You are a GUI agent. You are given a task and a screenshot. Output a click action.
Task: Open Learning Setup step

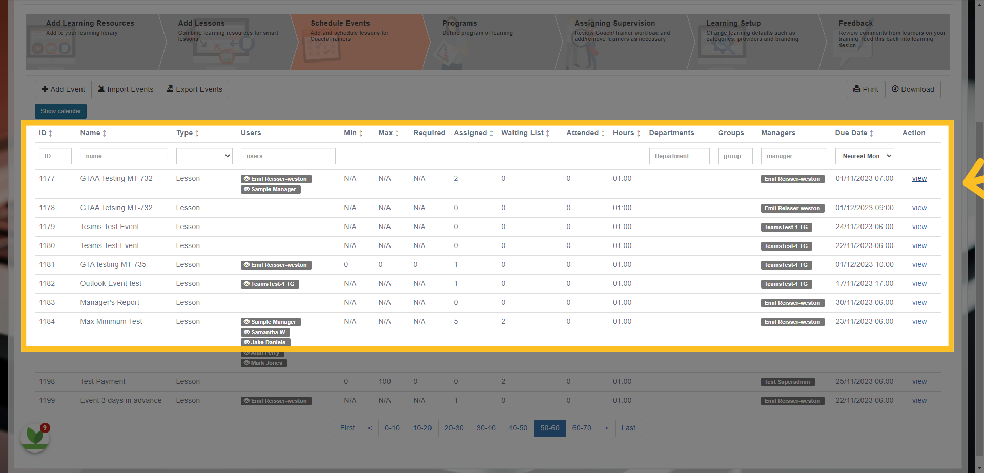[756, 42]
